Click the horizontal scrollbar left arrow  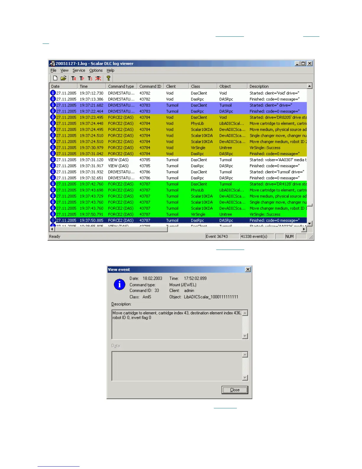pyautogui.click(x=52, y=229)
